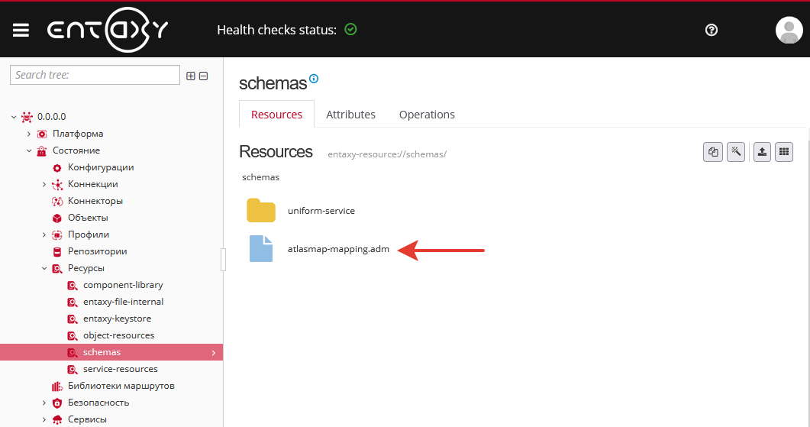
Task: Collapse the Ресурсы tree node
Action: point(44,268)
